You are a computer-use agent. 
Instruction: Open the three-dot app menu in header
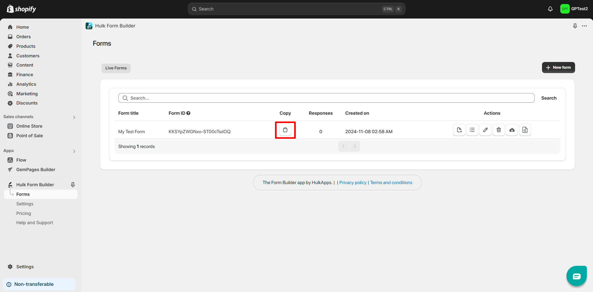pos(584,26)
